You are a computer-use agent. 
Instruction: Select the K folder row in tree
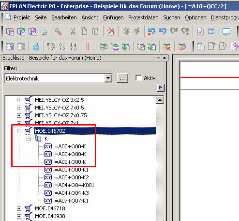[46, 139]
